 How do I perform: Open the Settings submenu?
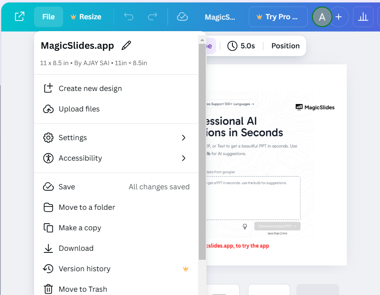116,138
